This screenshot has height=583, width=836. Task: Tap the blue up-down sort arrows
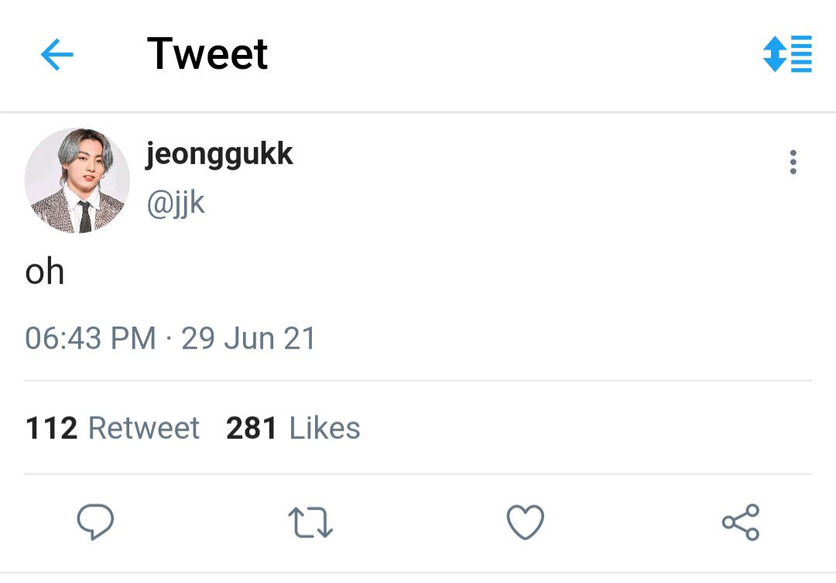coord(774,54)
